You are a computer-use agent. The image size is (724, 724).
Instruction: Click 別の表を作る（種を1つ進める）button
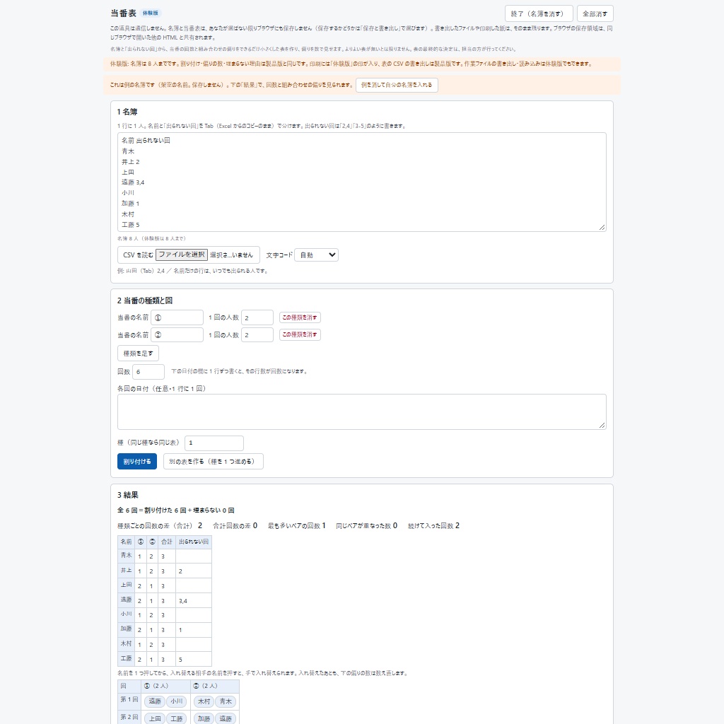(x=214, y=461)
